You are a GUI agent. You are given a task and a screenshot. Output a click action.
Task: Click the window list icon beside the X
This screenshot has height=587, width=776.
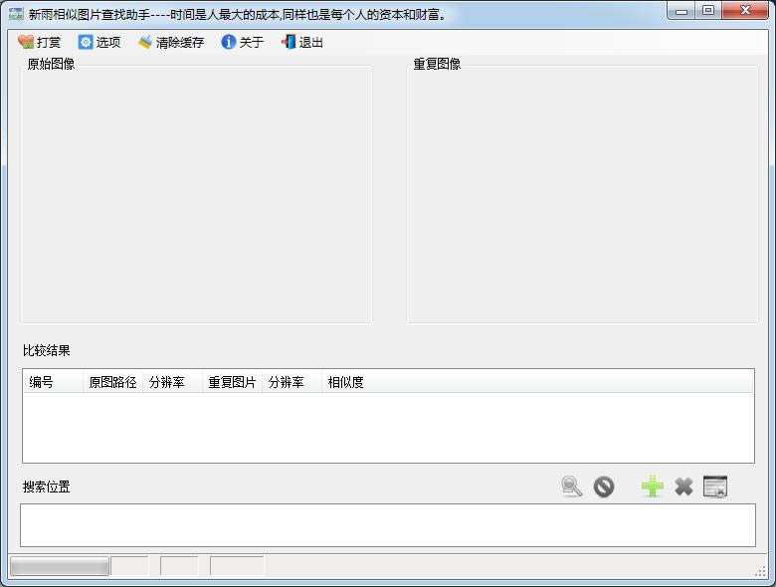point(715,487)
